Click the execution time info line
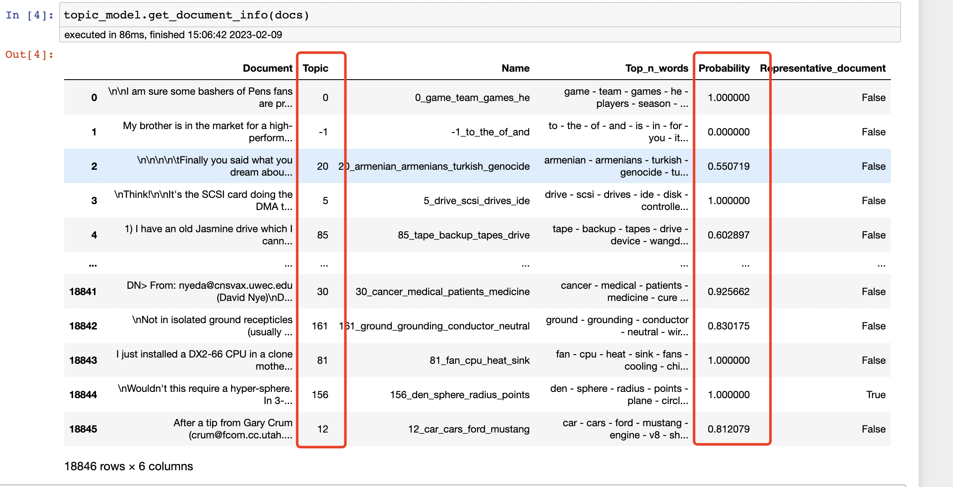The height and width of the screenshot is (487, 953). [173, 35]
